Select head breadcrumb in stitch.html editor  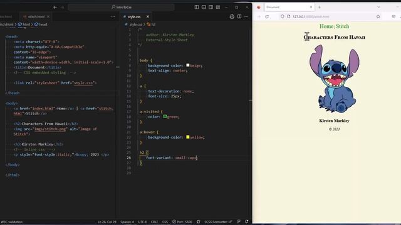[41, 24]
